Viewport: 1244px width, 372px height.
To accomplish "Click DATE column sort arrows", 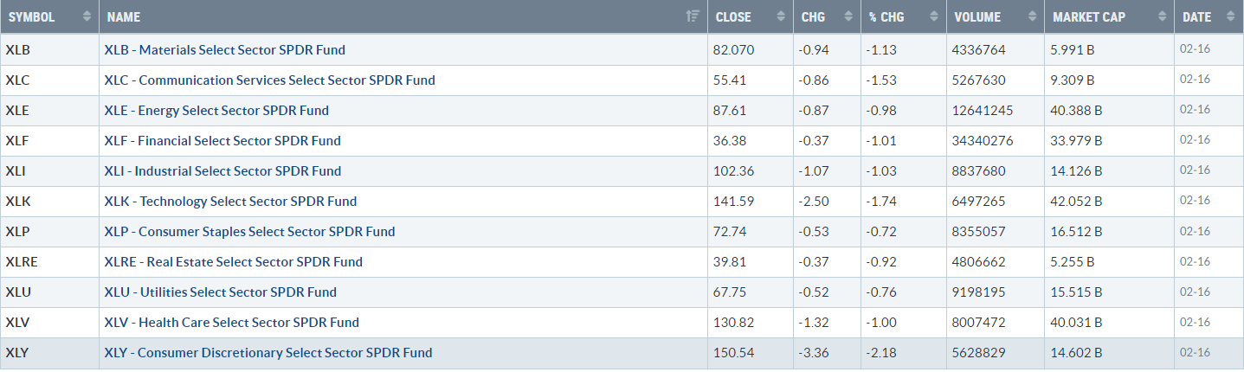I will (1229, 16).
